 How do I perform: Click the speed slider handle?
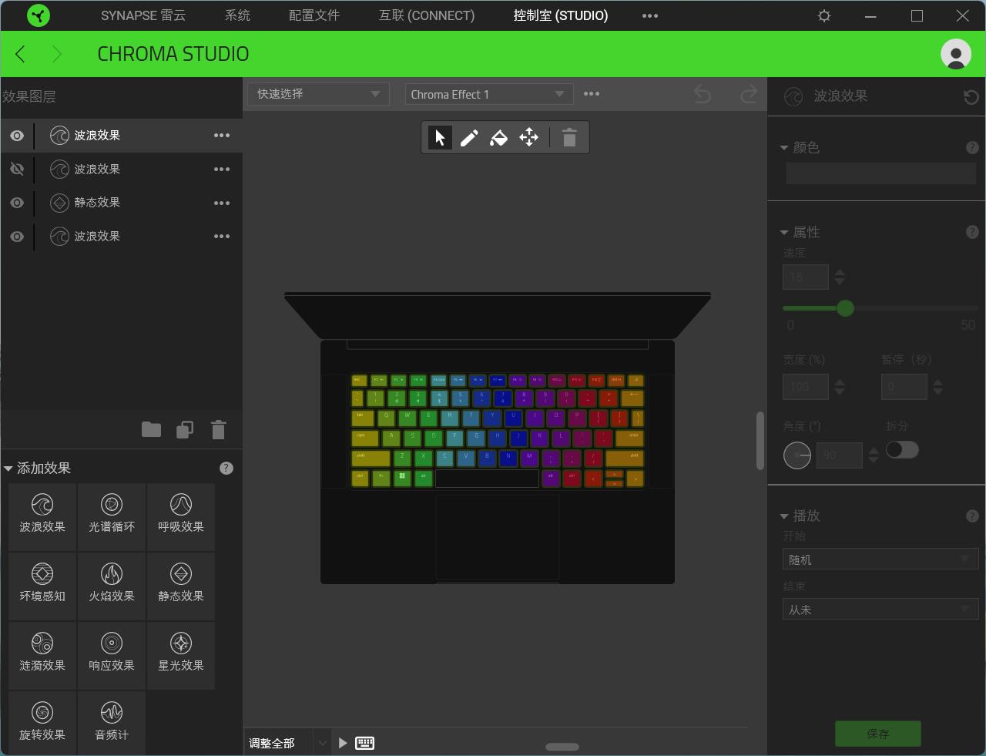pos(845,308)
